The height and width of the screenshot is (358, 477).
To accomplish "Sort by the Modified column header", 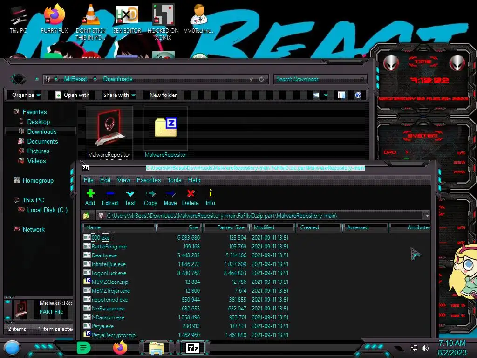I will pyautogui.click(x=272, y=227).
